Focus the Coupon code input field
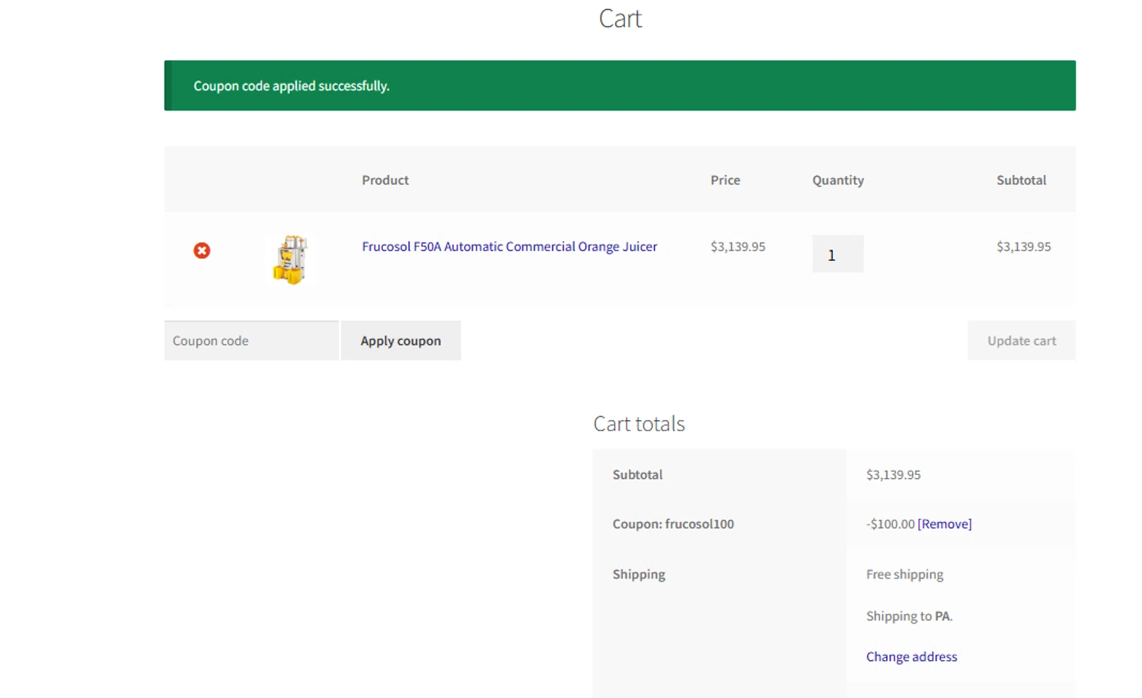1142x698 pixels. coord(251,341)
